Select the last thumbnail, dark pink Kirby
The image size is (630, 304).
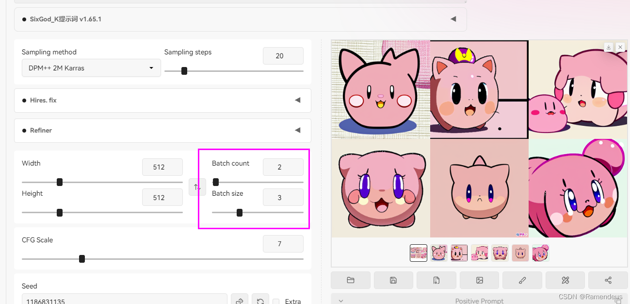pos(541,253)
